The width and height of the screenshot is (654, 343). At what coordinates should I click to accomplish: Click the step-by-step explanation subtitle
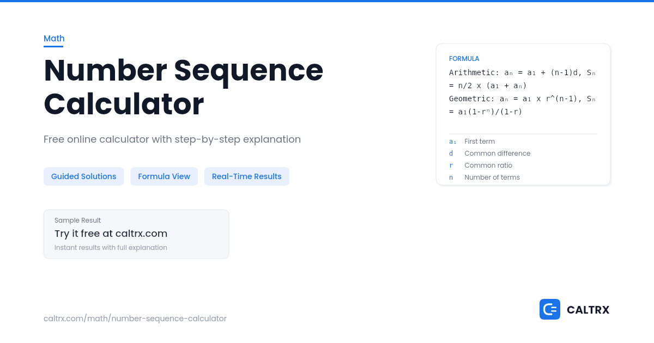click(172, 139)
